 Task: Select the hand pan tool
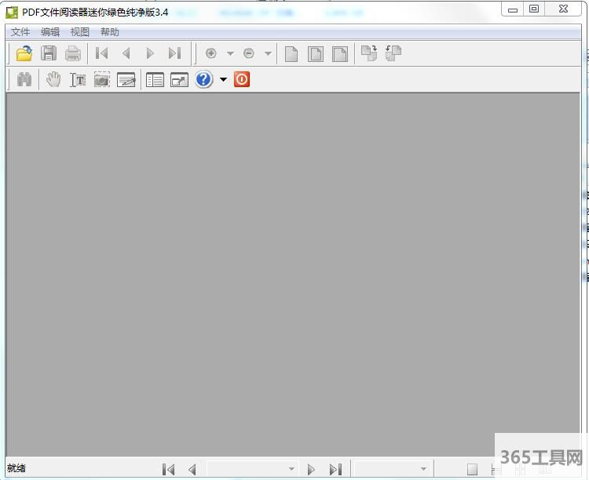pos(53,79)
